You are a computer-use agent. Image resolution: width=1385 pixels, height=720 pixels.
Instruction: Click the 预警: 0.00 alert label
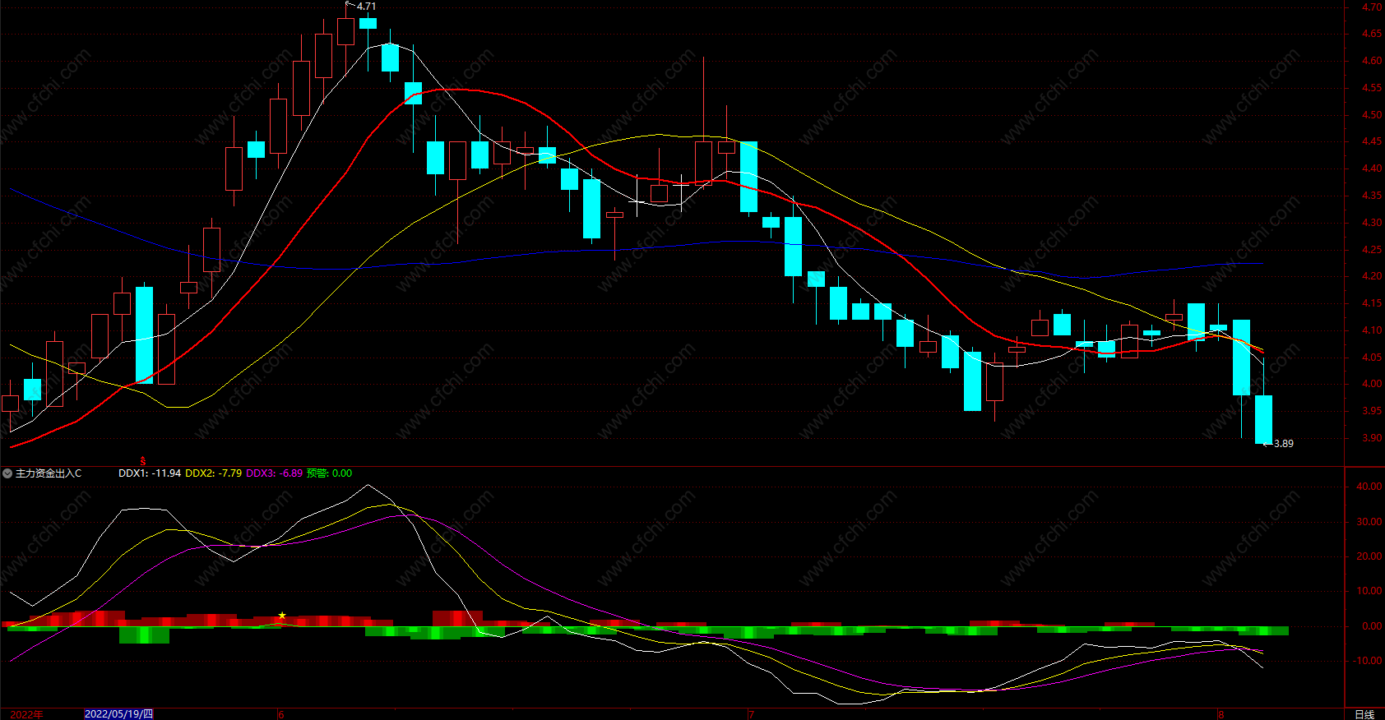click(329, 473)
